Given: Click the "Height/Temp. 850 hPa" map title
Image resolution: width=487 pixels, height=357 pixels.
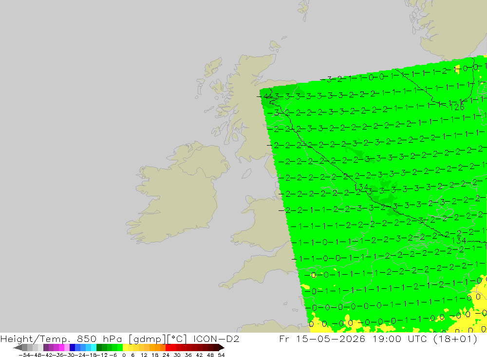Looking at the screenshot, I should pyautogui.click(x=61, y=338).
